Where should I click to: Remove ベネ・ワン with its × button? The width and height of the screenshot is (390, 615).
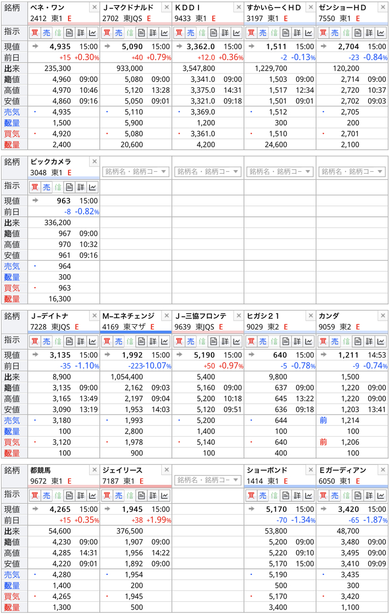[94, 8]
